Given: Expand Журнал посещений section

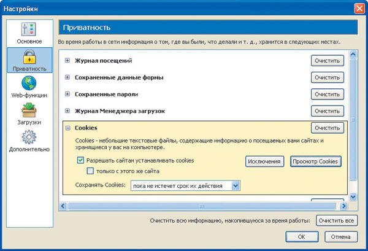Looking at the screenshot, I should click(67, 60).
